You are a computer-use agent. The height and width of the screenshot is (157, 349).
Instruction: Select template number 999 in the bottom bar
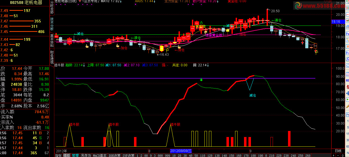[x=168, y=155]
